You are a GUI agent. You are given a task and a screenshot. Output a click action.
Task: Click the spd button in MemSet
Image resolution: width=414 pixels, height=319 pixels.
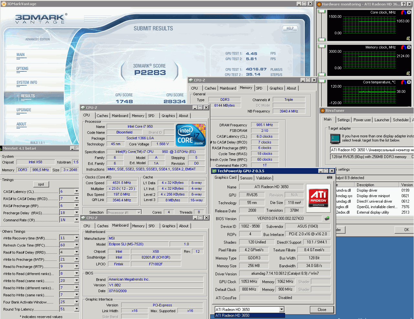(41, 184)
